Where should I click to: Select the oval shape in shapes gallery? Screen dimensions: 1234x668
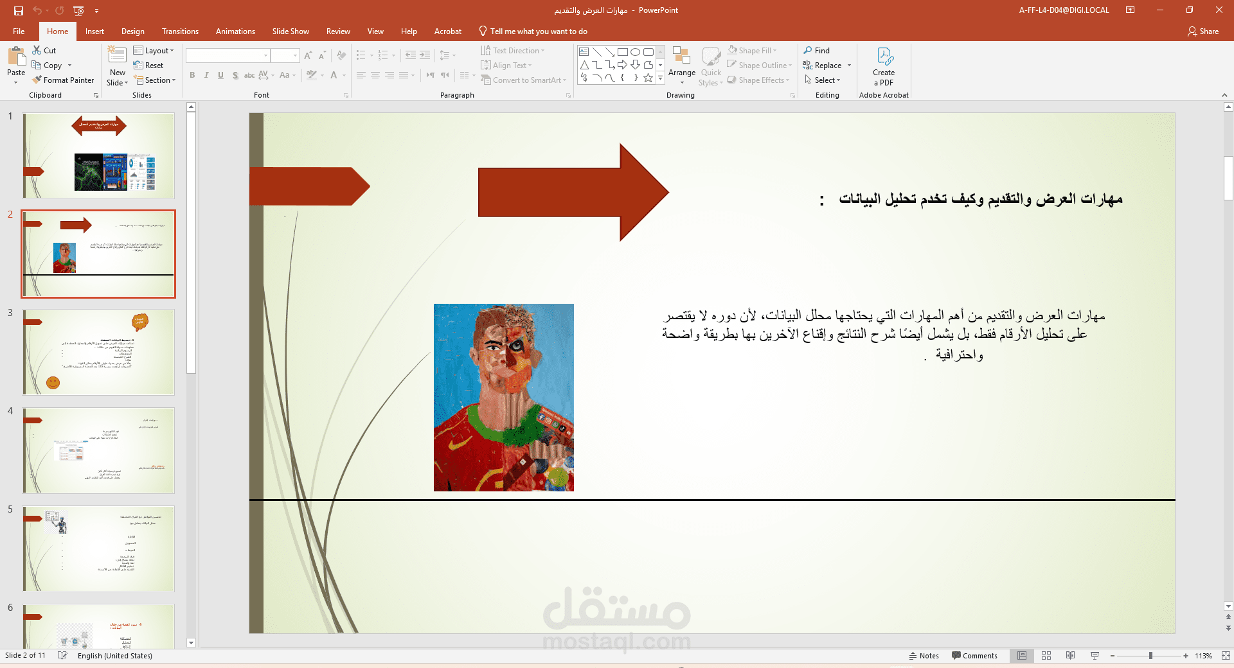[x=635, y=52]
